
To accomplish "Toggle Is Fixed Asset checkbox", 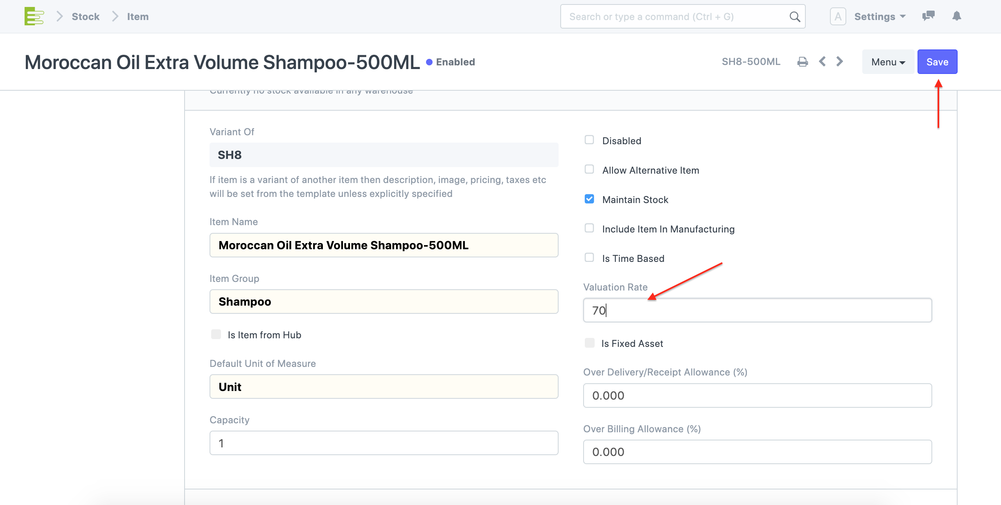I will pos(589,343).
